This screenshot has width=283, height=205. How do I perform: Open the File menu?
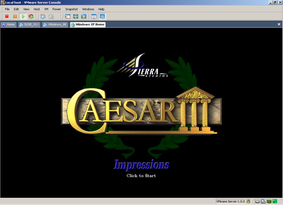pos(7,9)
